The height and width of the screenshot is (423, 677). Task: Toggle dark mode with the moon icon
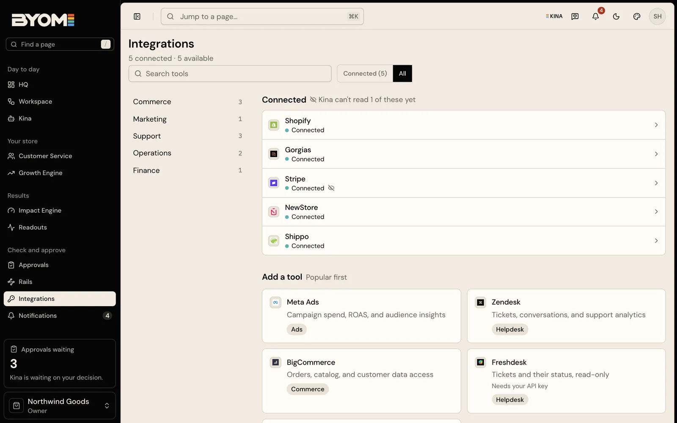616,16
